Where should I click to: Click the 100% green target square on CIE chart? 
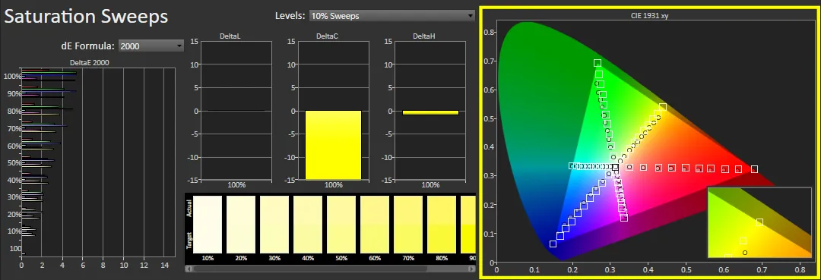click(597, 63)
